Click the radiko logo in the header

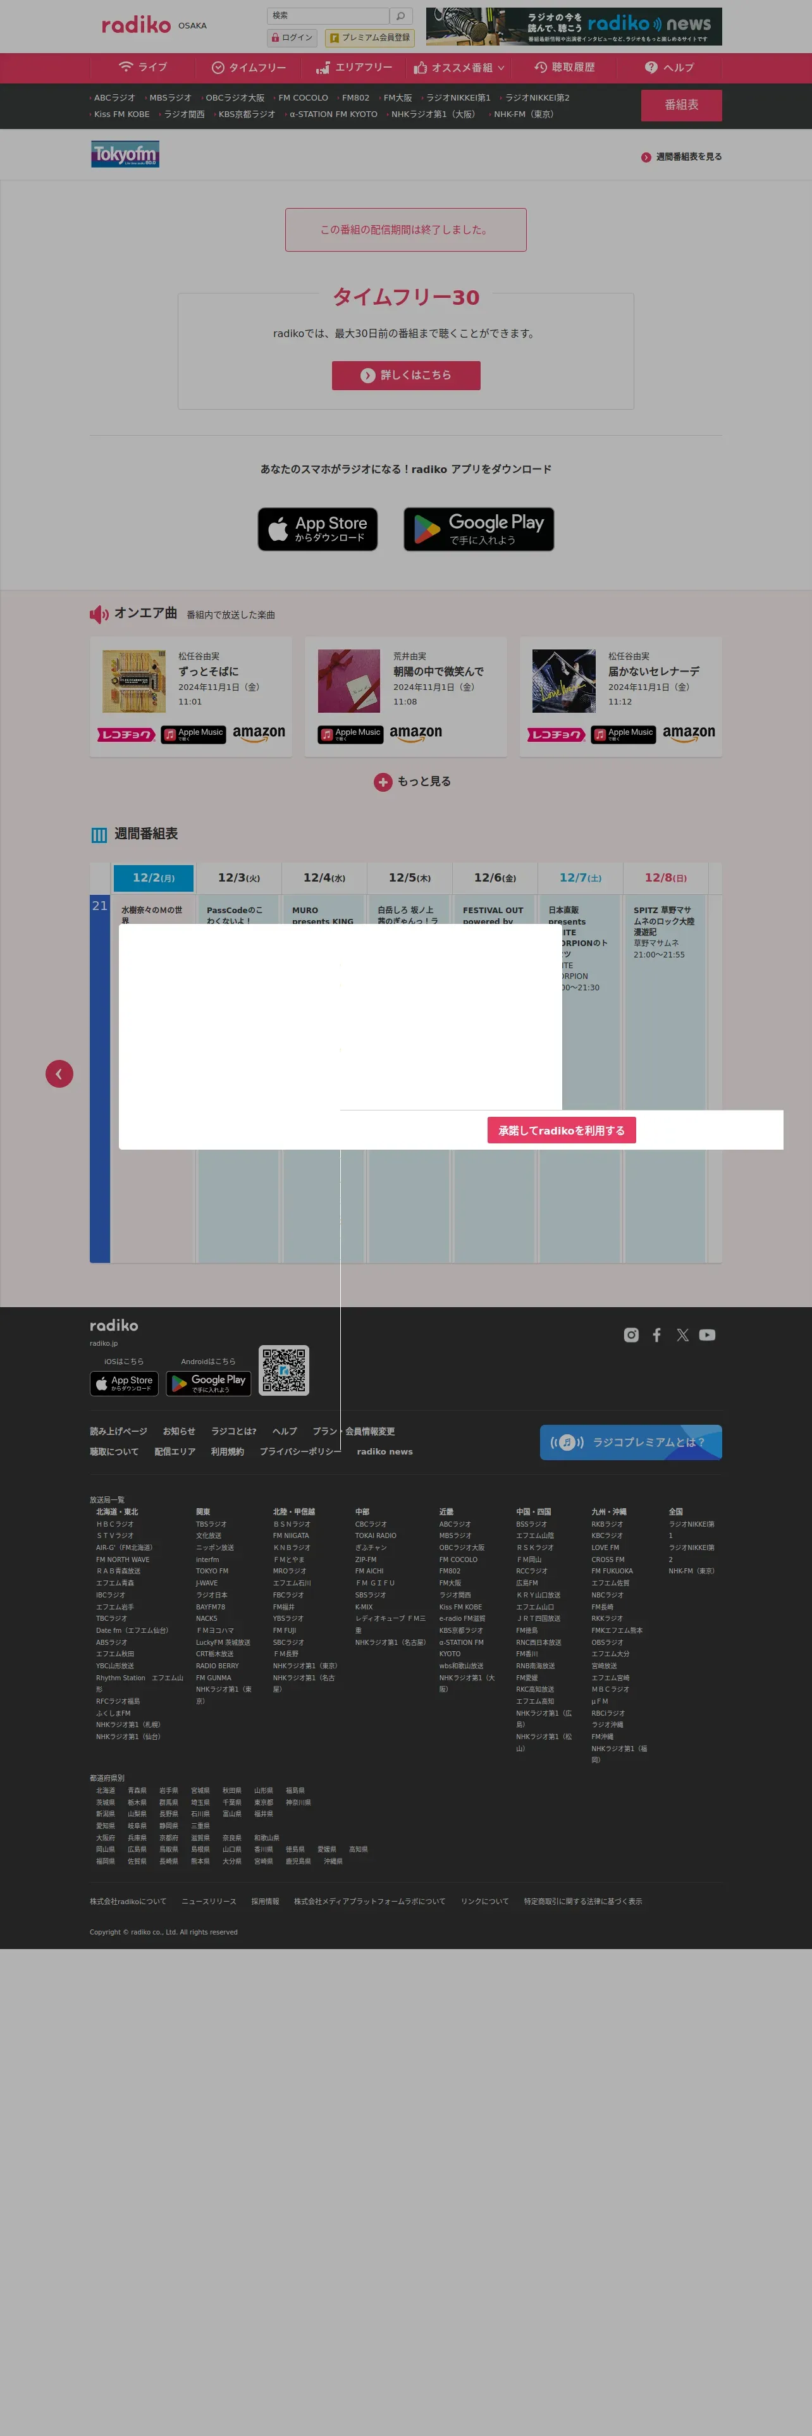click(x=136, y=25)
